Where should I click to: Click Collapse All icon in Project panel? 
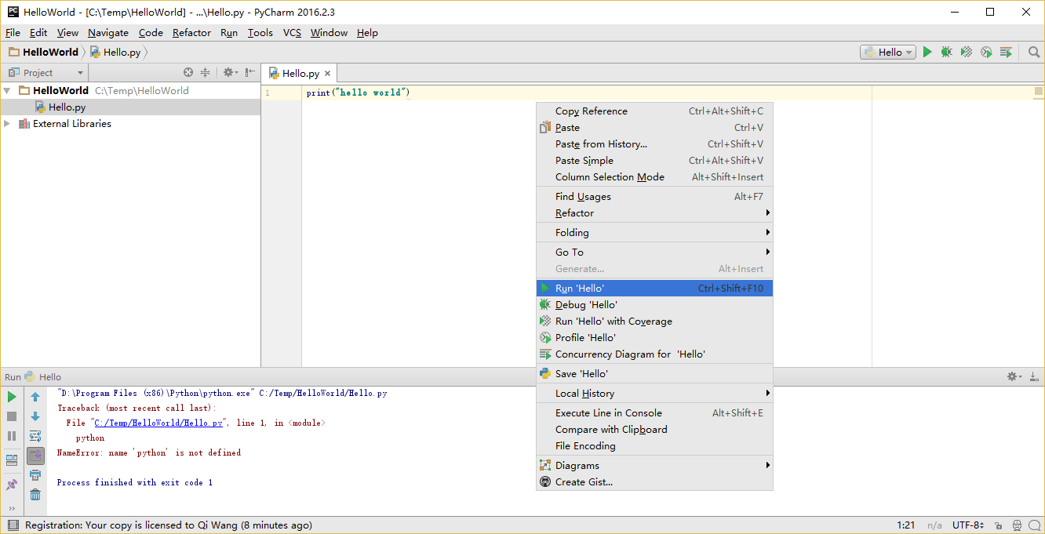[x=206, y=72]
